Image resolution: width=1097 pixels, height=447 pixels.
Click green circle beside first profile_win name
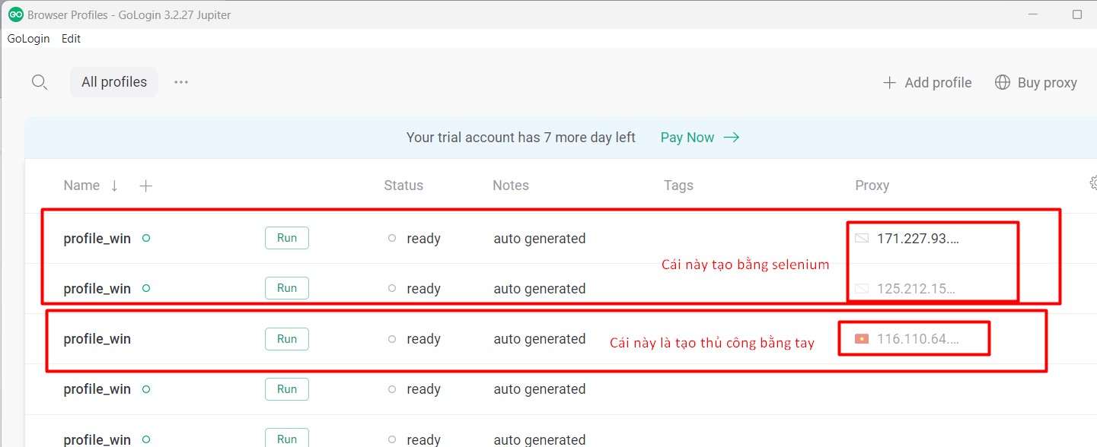click(x=146, y=239)
